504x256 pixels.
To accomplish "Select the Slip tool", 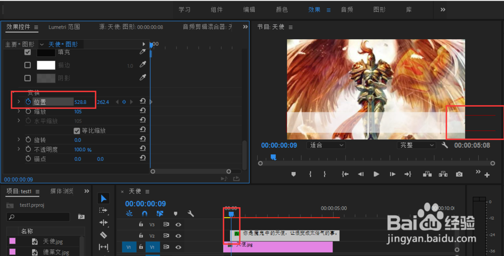I will click(103, 247).
